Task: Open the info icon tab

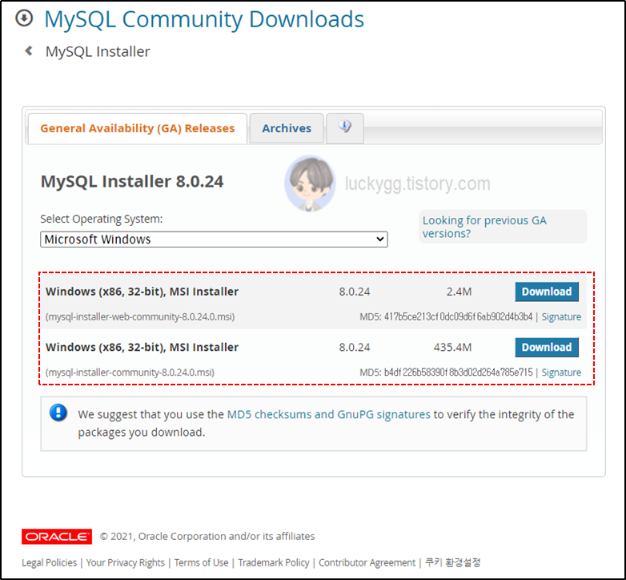Action: [x=345, y=128]
